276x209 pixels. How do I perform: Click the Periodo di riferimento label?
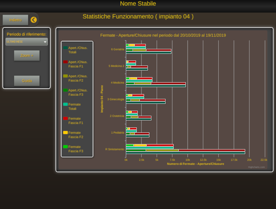tap(27, 34)
